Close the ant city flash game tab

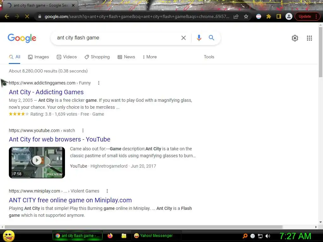pos(73,6)
